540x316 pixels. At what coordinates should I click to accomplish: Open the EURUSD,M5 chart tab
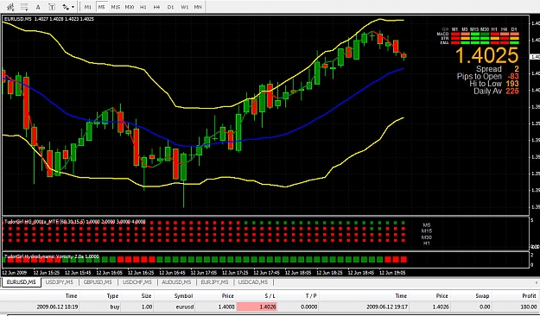(22, 282)
